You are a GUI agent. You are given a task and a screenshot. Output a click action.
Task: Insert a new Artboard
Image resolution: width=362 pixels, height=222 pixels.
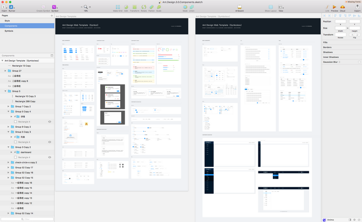(x=239, y=7)
